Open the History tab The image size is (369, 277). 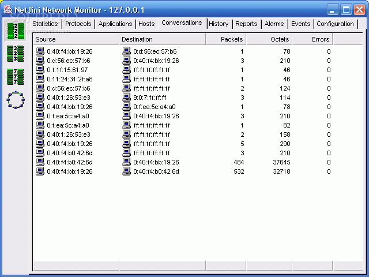tap(219, 24)
